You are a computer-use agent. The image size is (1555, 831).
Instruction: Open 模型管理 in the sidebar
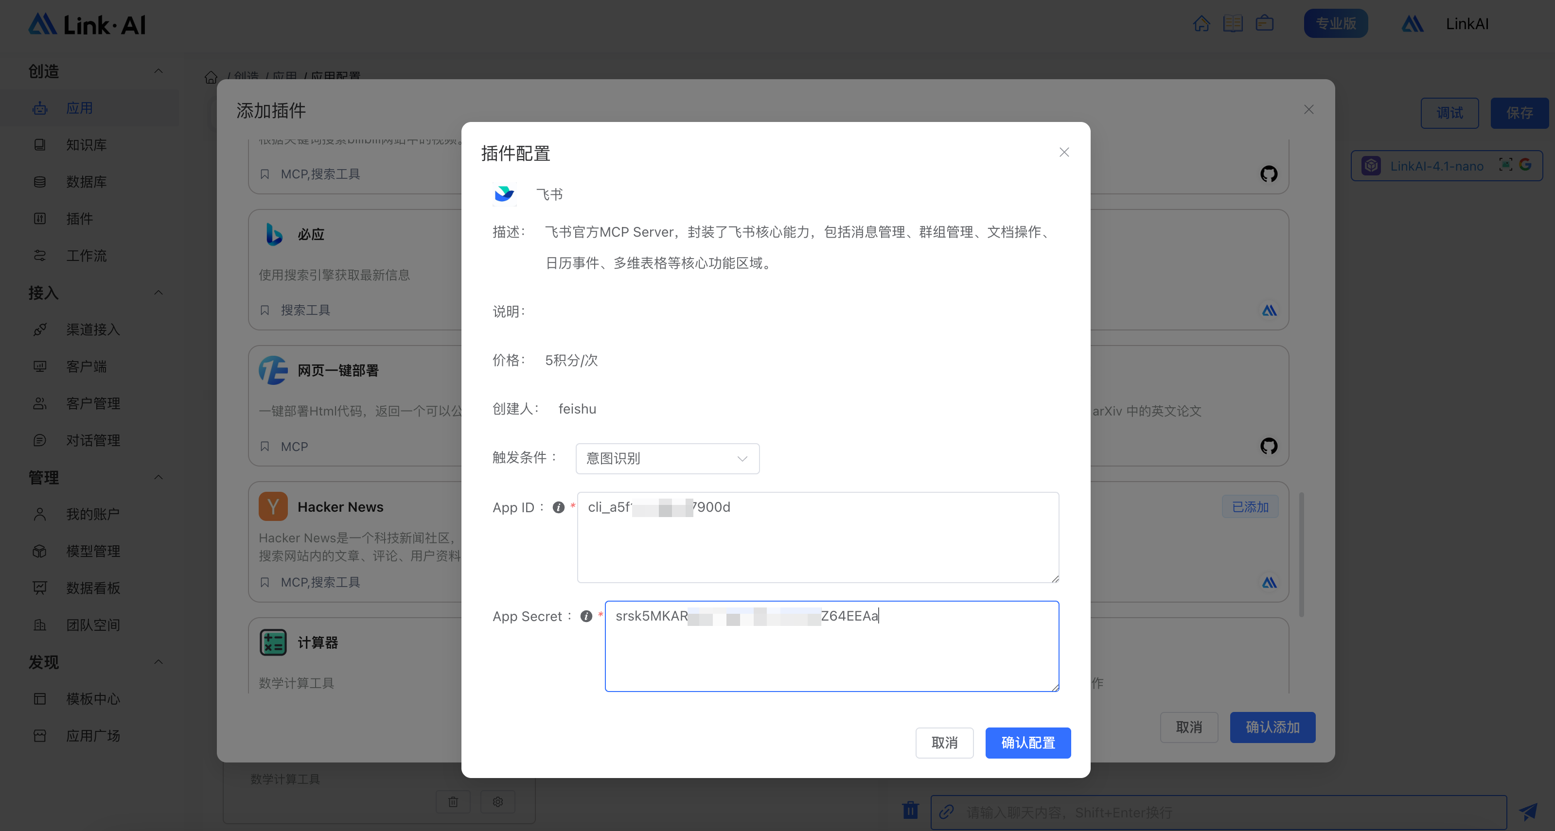(89, 551)
